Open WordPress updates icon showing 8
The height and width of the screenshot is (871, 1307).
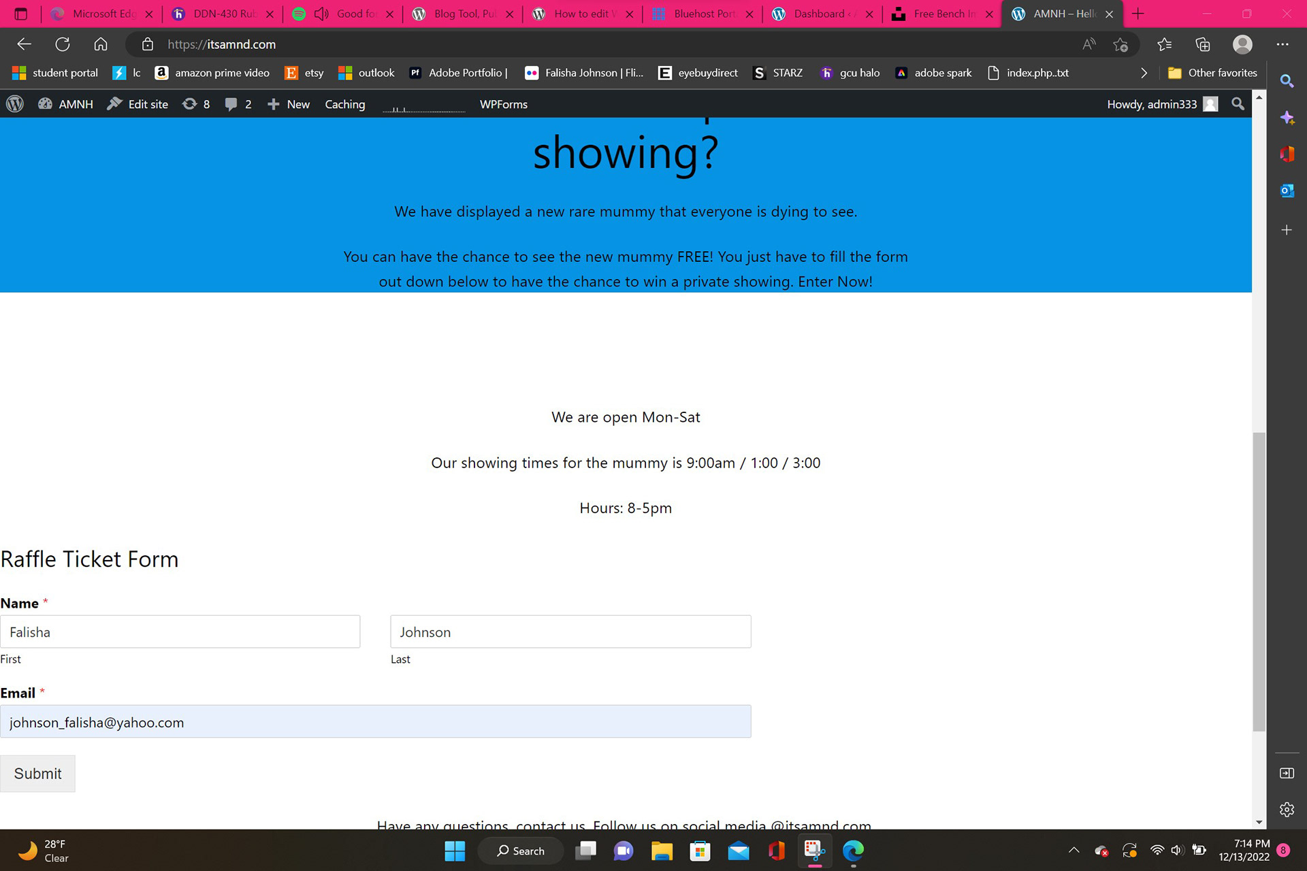[x=196, y=104]
